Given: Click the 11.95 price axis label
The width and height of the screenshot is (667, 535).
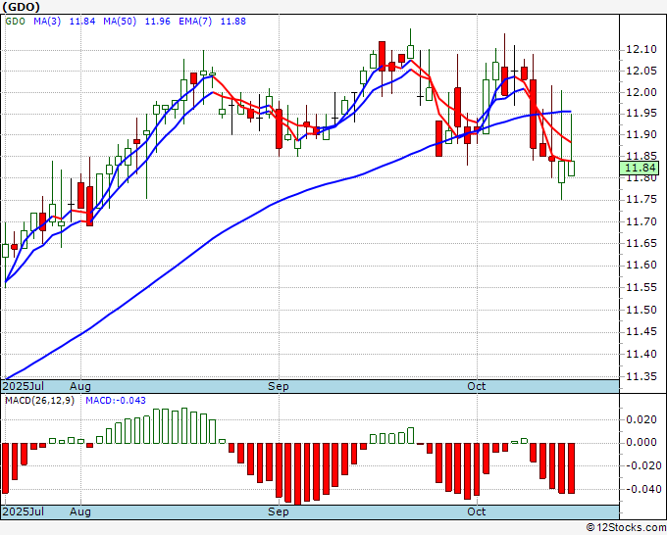Looking at the screenshot, I should [641, 114].
